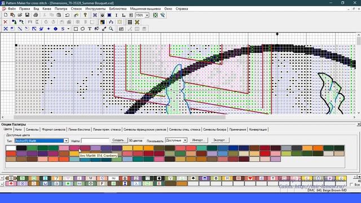Click the Создать button
This screenshot has width=361, height=203.
click(x=119, y=140)
